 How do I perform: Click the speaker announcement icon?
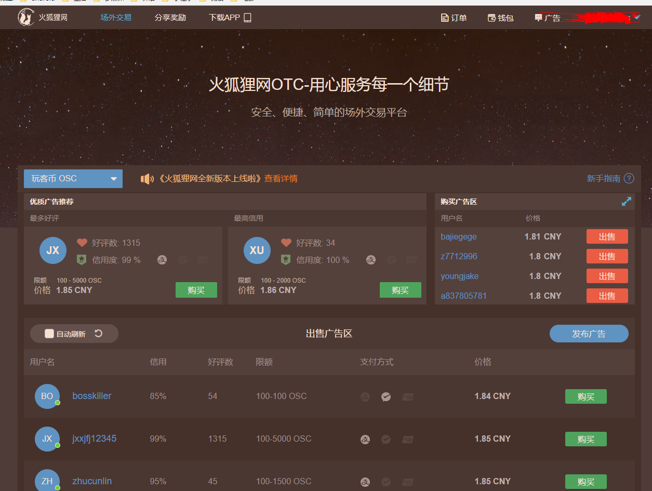tap(147, 179)
